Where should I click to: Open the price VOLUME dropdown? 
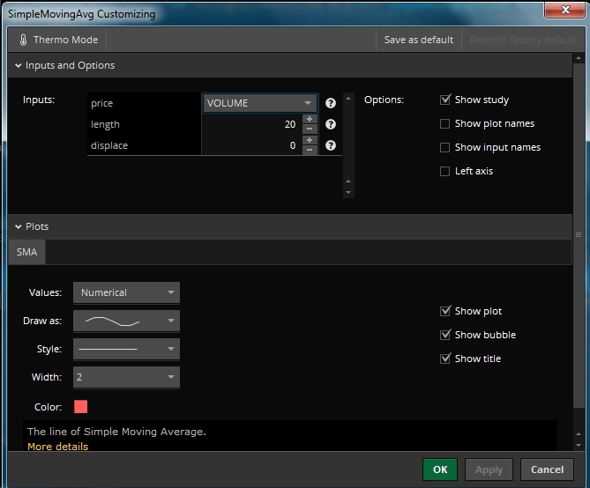click(260, 103)
